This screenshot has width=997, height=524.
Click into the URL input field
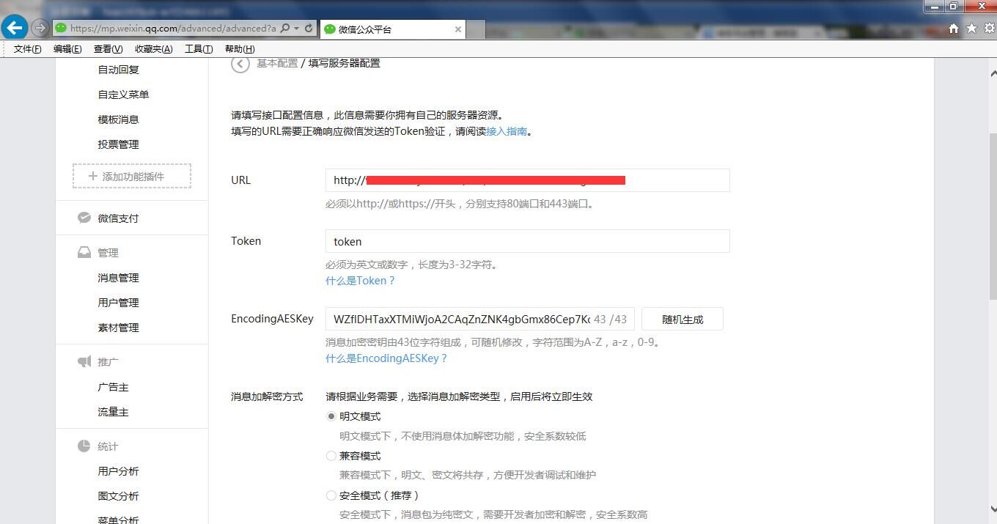528,180
